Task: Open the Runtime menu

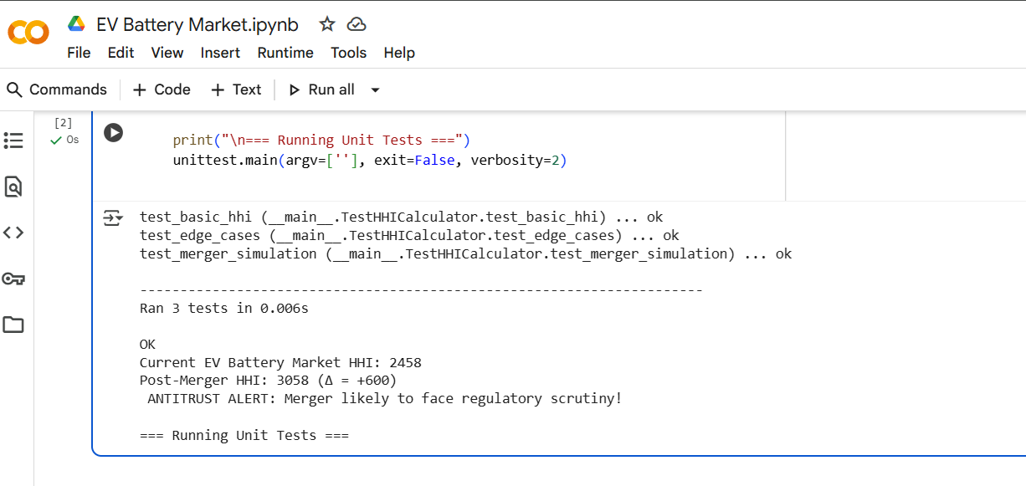Action: tap(285, 53)
